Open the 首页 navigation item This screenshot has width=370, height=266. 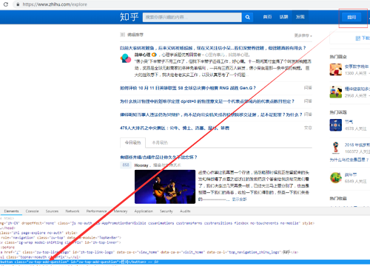(267, 17)
